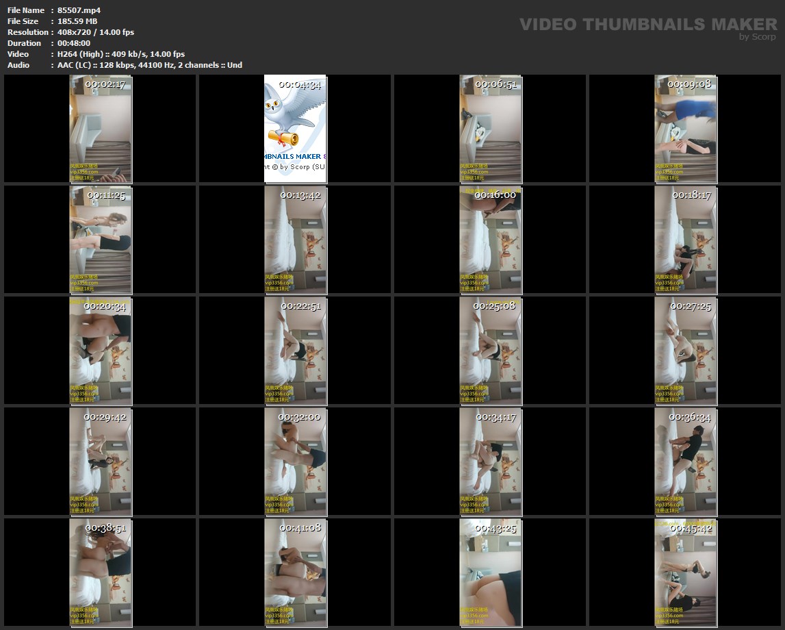Select the thumbnail at 00:27:25
Image resolution: width=785 pixels, height=630 pixels.
(x=685, y=351)
